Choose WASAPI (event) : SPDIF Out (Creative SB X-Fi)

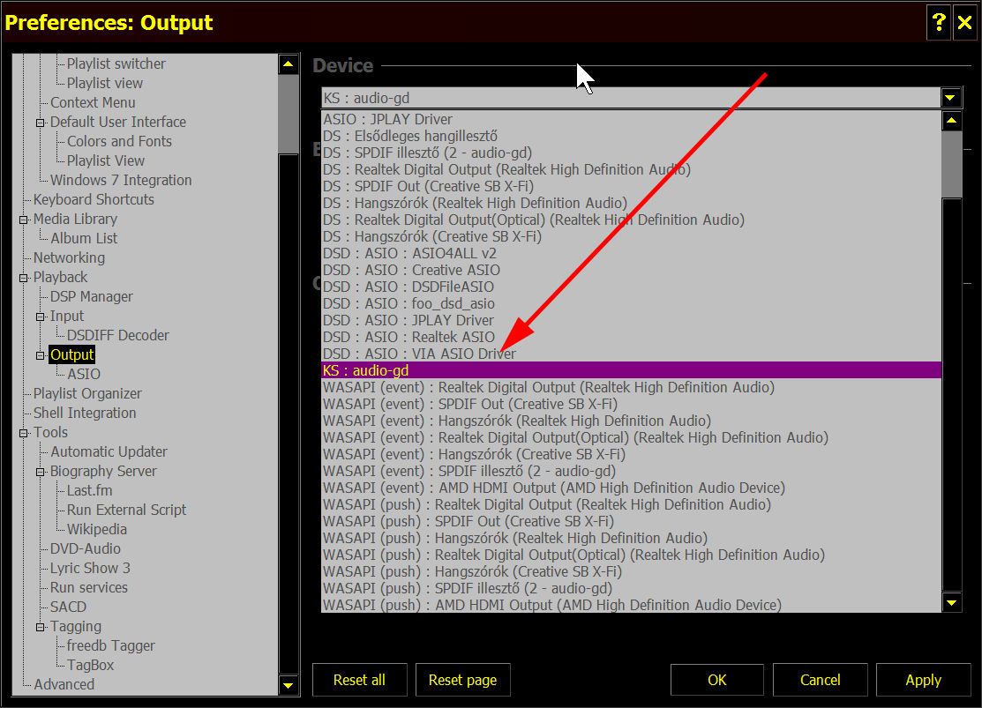tap(632, 405)
